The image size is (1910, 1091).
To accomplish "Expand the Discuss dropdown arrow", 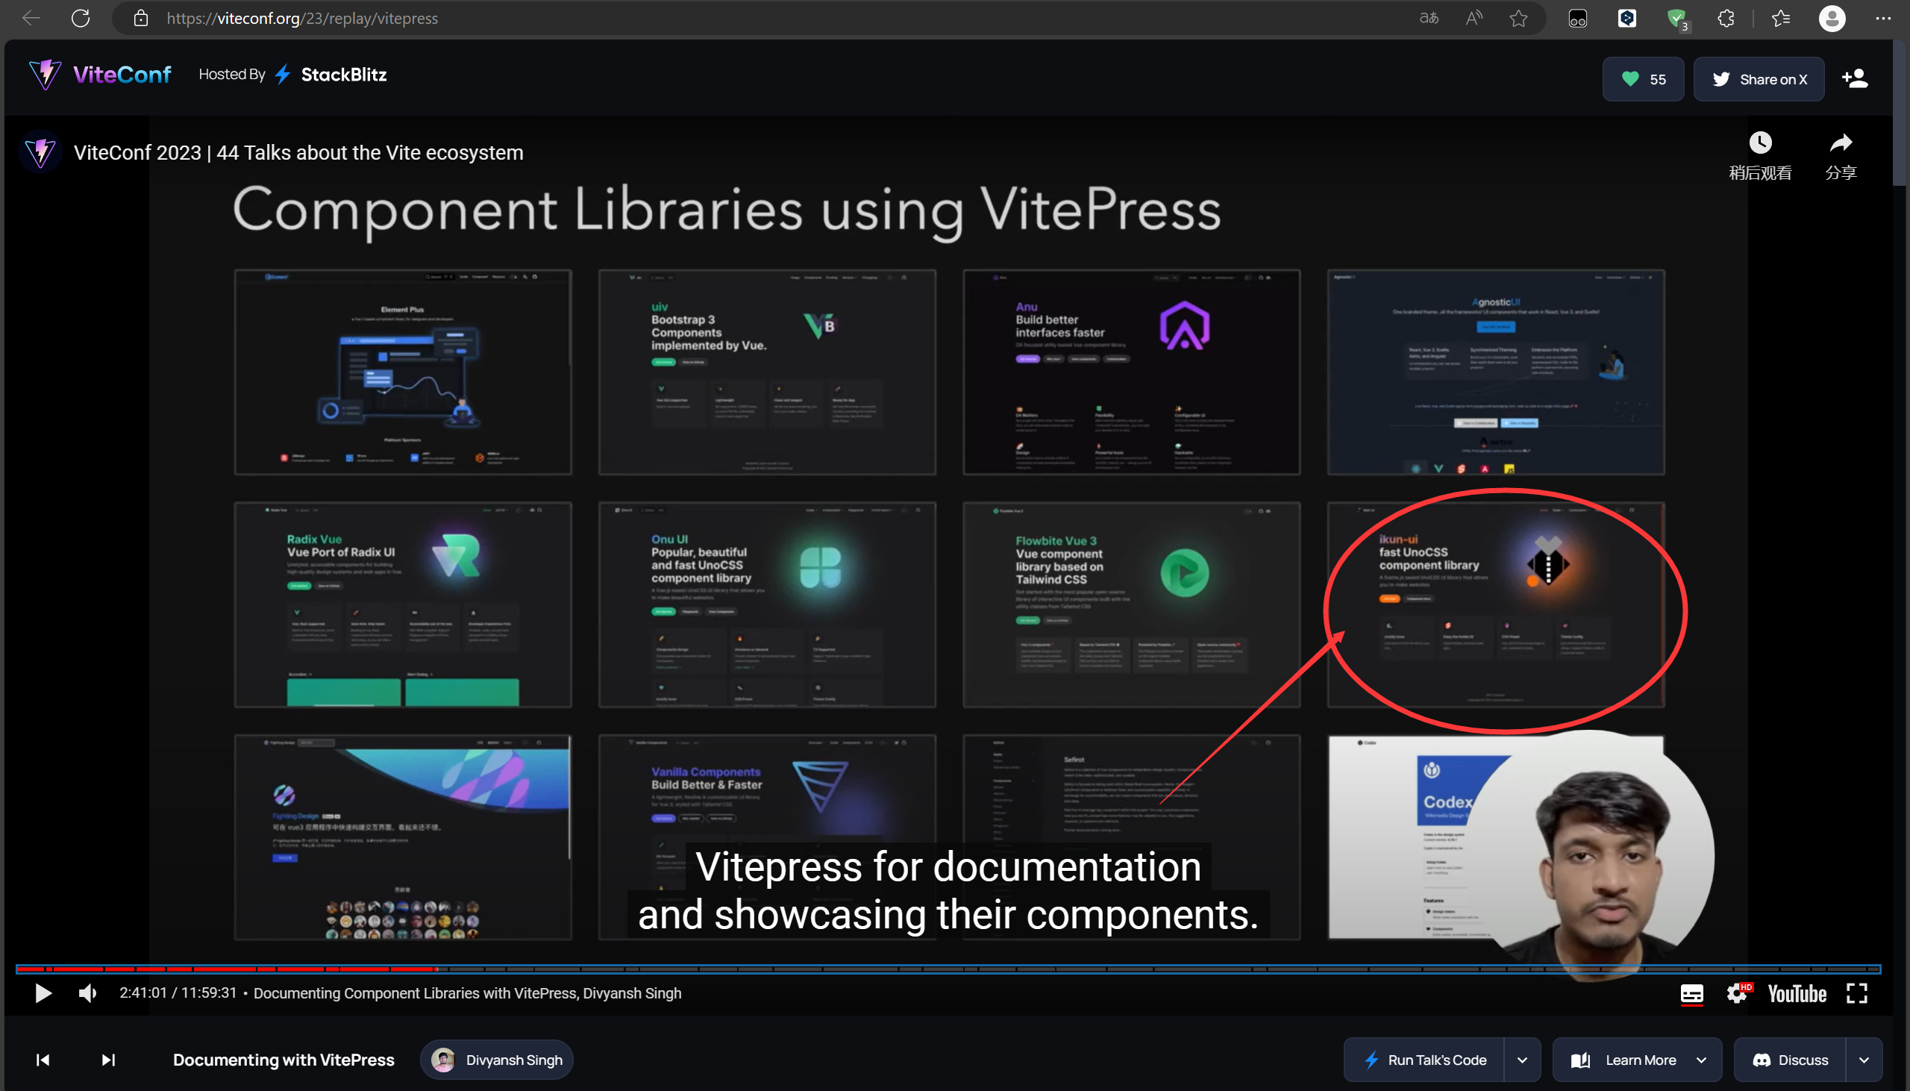I will [x=1864, y=1060].
